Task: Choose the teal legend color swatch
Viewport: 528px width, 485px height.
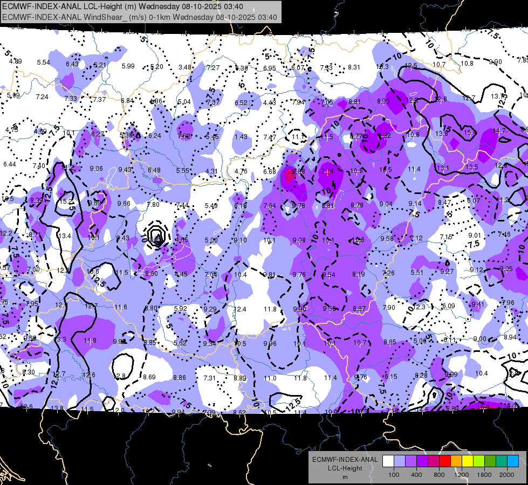Action: point(502,461)
